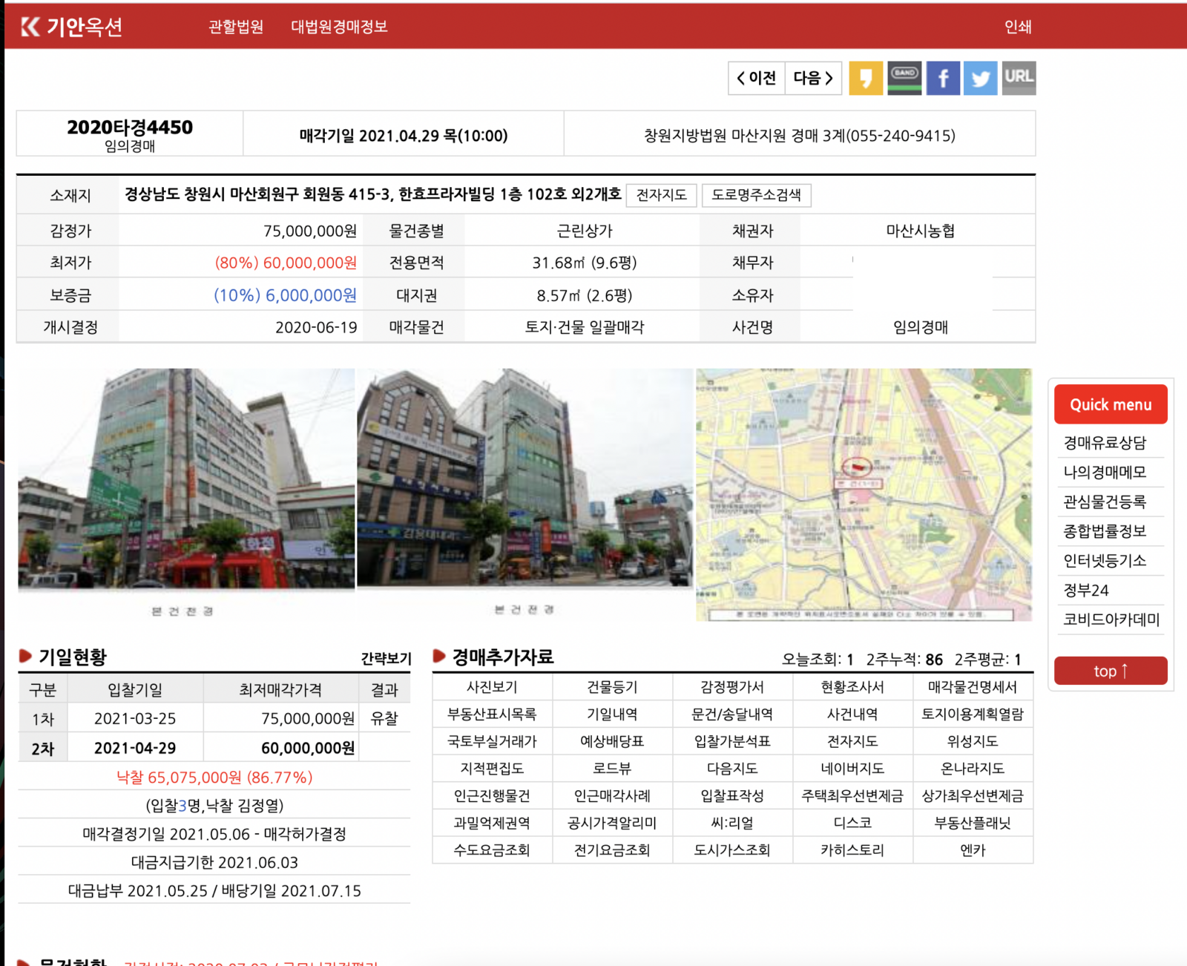Share via KakaoTalk yellow icon
Screen dimensions: 1187x966
click(866, 78)
